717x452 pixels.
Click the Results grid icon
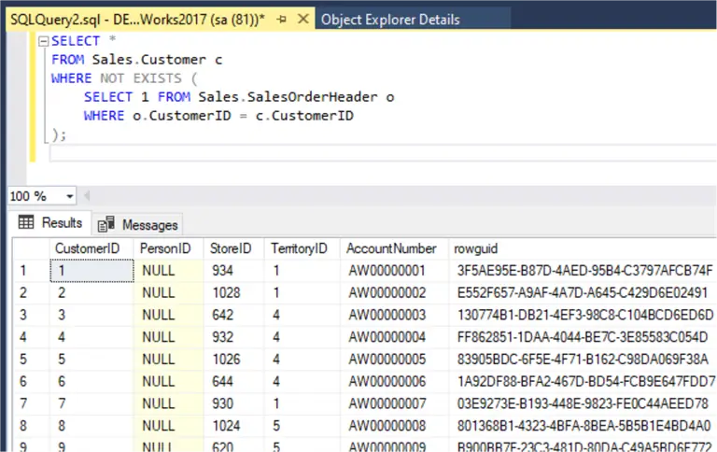point(26,223)
